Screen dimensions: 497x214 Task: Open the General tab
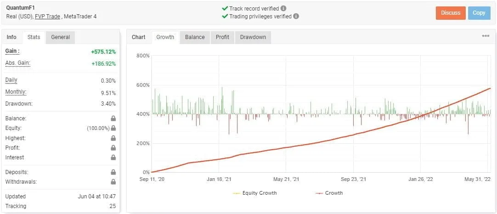coord(60,37)
